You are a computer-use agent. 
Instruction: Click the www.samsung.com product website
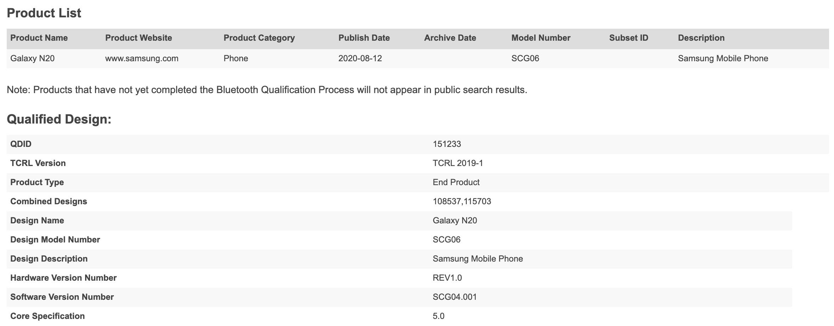pyautogui.click(x=141, y=58)
